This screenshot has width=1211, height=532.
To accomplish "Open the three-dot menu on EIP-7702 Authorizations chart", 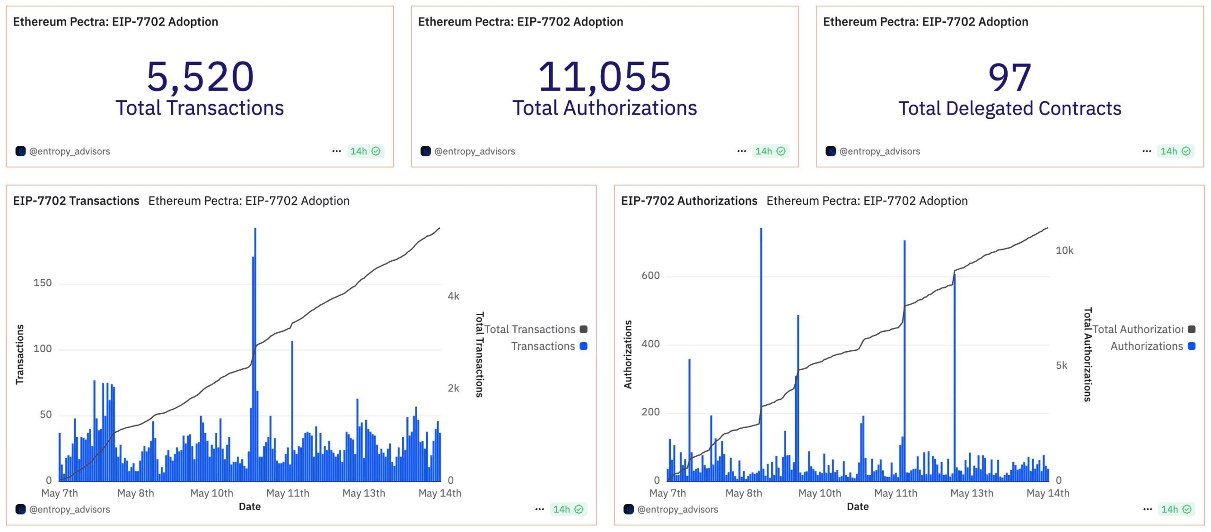I will pos(1148,509).
